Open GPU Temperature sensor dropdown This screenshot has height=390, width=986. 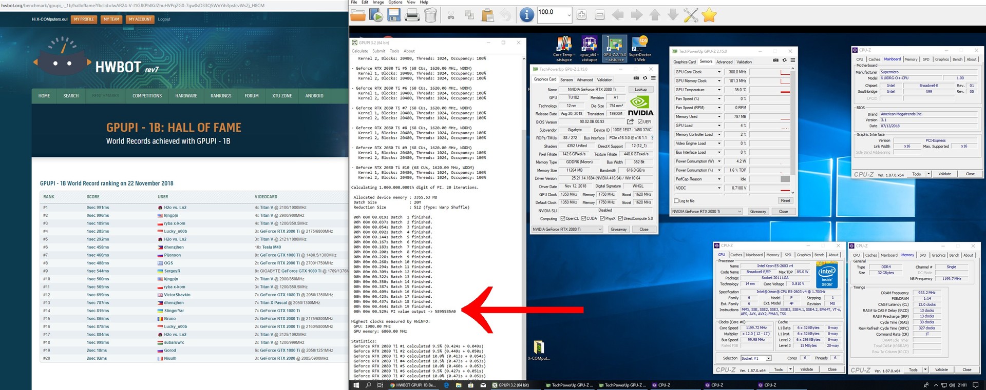click(719, 90)
